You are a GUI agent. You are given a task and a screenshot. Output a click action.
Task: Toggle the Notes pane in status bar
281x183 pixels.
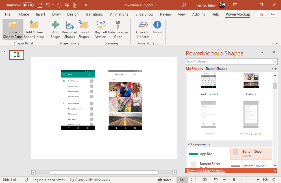point(164,180)
